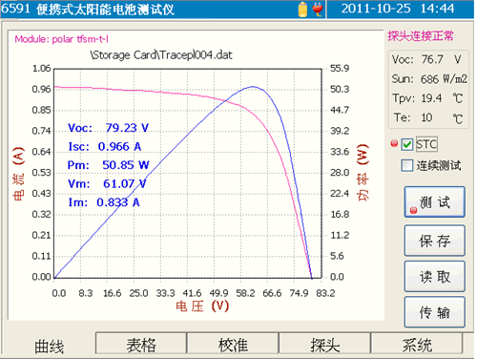Click the red indicator dot on 测试 button
This screenshot has width=477, height=359.
click(413, 210)
